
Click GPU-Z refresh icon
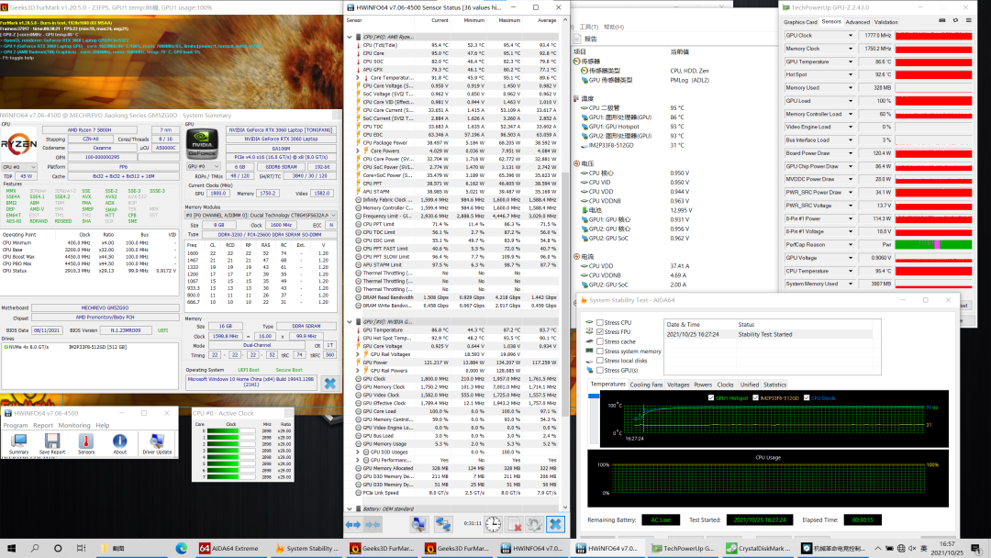(x=955, y=21)
